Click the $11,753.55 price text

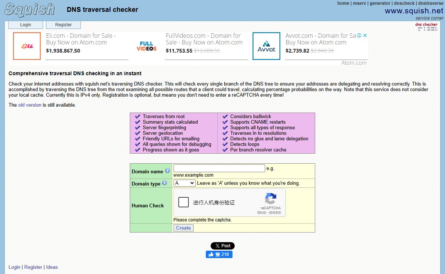coord(179,51)
